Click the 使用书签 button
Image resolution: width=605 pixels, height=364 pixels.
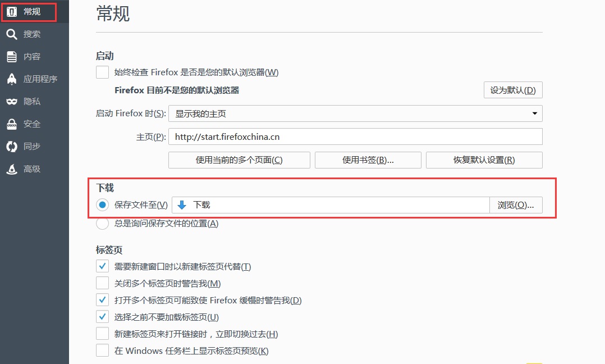368,160
